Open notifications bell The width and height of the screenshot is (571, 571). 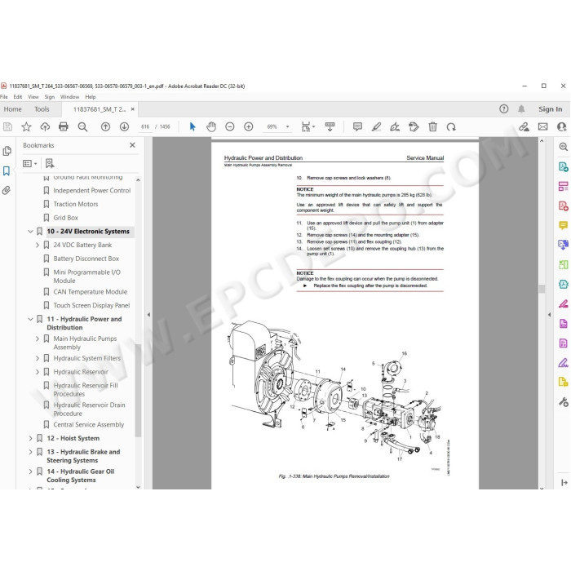point(521,108)
